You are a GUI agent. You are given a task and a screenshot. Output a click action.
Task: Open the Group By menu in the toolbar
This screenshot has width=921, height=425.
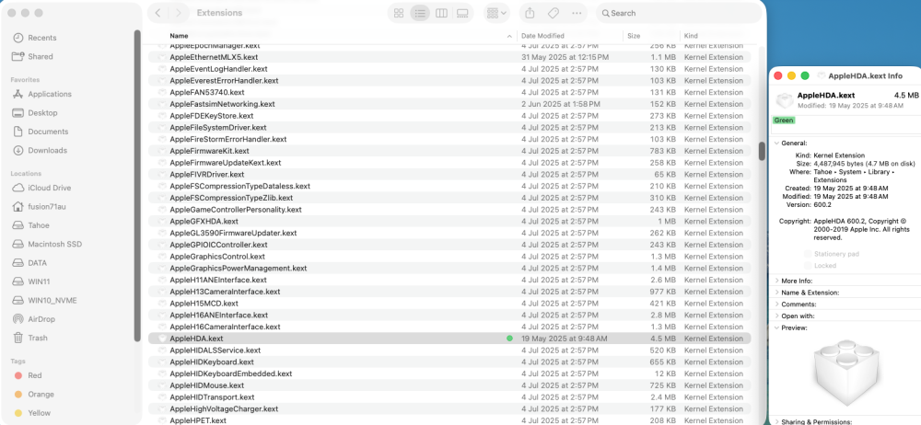(x=497, y=13)
